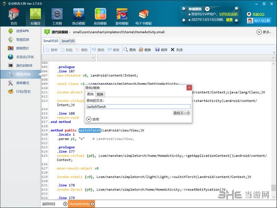Open the 应用模板 icon

point(100,17)
